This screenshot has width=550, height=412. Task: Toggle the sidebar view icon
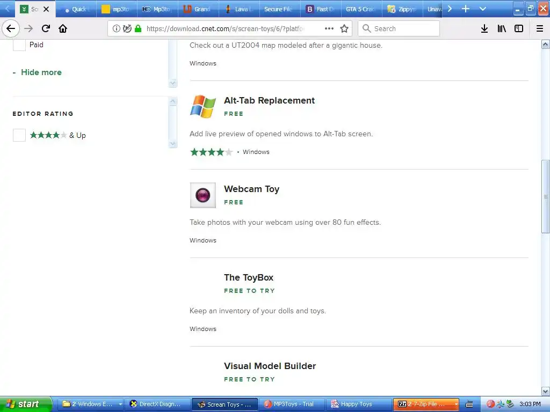pyautogui.click(x=519, y=28)
